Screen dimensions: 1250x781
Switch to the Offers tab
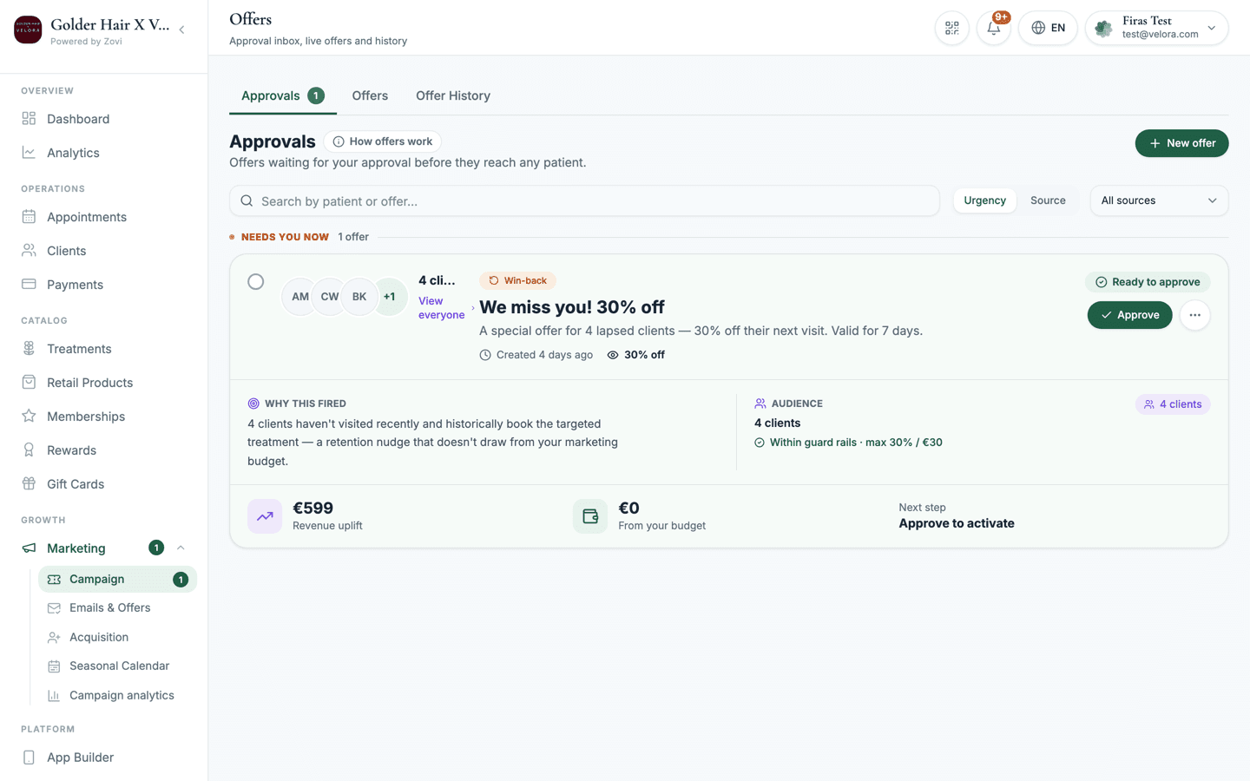pos(370,95)
